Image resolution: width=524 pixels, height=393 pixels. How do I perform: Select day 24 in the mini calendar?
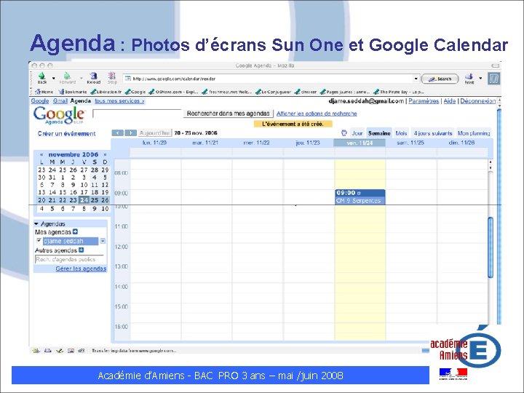(x=84, y=200)
